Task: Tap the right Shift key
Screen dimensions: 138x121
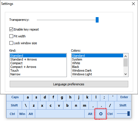Action: pos(123,105)
